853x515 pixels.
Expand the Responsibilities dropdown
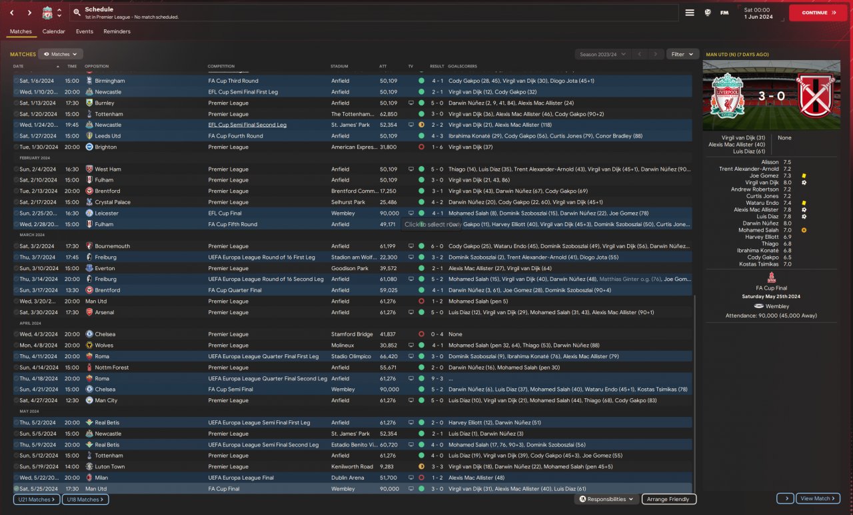coord(606,499)
